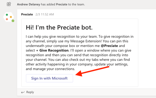156x98 pixels.
Task: Click the Reply link under the message
Action: [x=30, y=92]
